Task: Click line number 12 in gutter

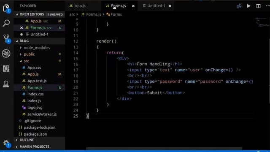Action: (76, 41)
